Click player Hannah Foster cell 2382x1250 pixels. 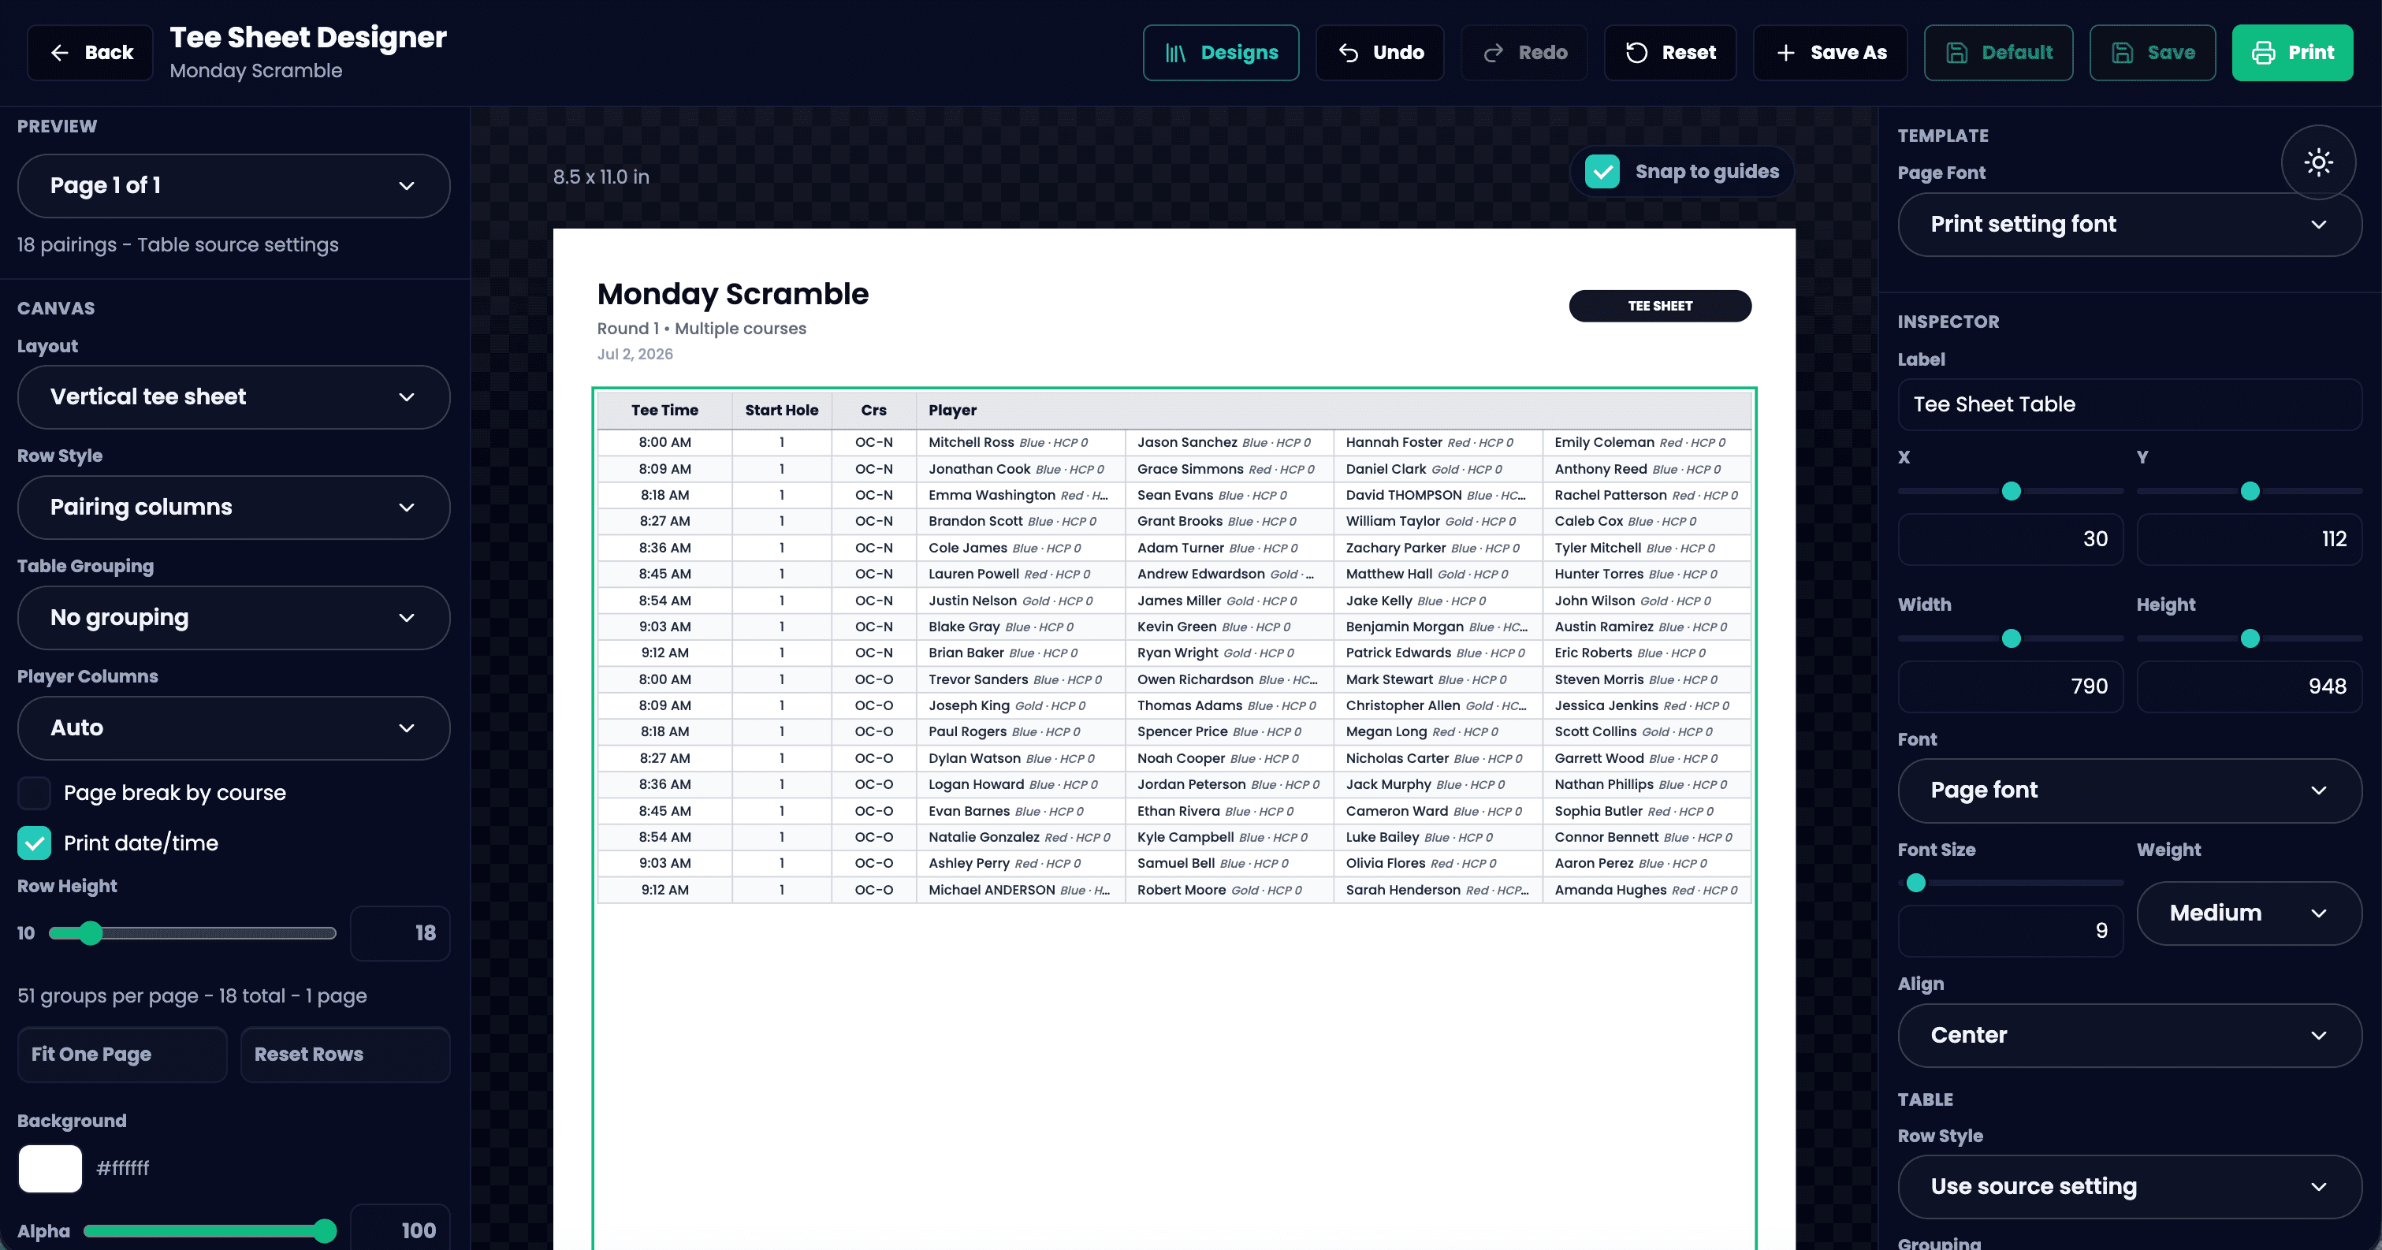click(x=1438, y=443)
